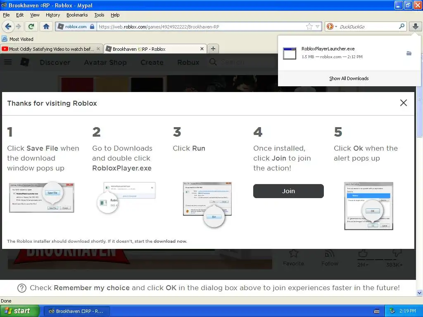Click the Join button
The height and width of the screenshot is (317, 423).
288,191
